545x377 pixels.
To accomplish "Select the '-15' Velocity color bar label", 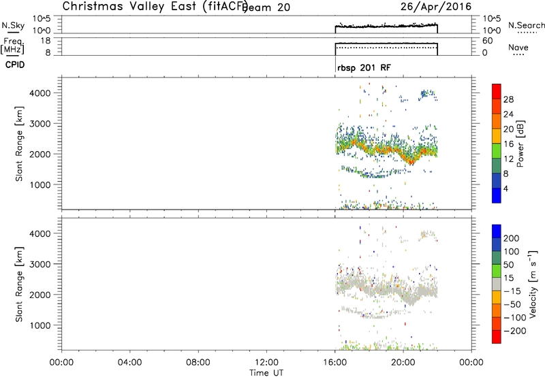I will click(512, 291).
